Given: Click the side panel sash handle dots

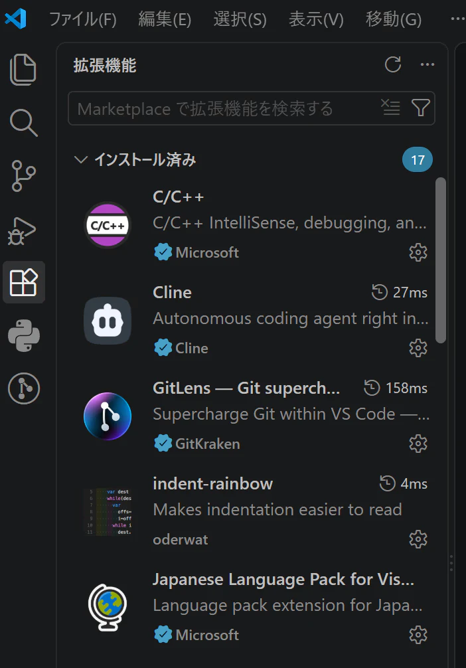Looking at the screenshot, I should [451, 563].
